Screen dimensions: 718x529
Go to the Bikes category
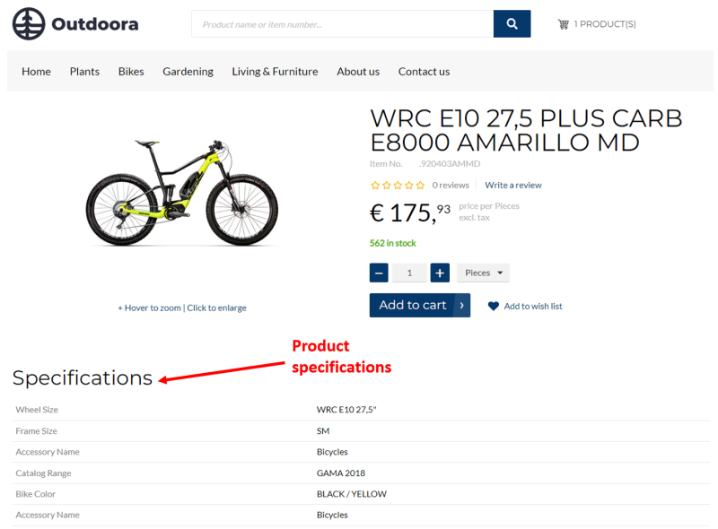[x=131, y=72]
